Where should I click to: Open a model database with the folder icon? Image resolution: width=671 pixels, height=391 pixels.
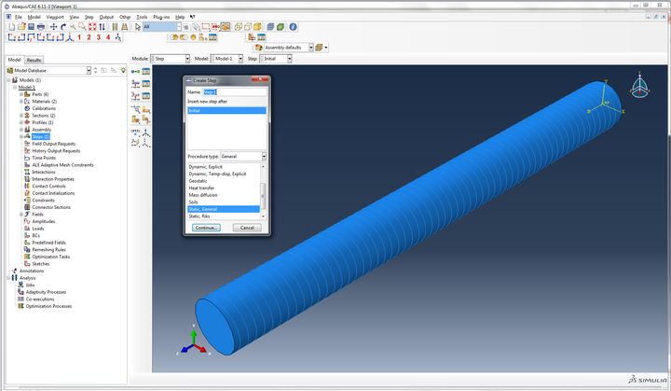tap(21, 26)
